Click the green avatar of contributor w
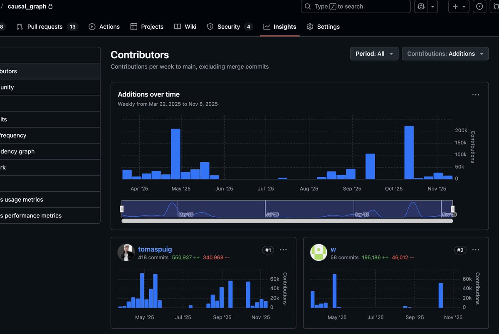 tap(319, 252)
